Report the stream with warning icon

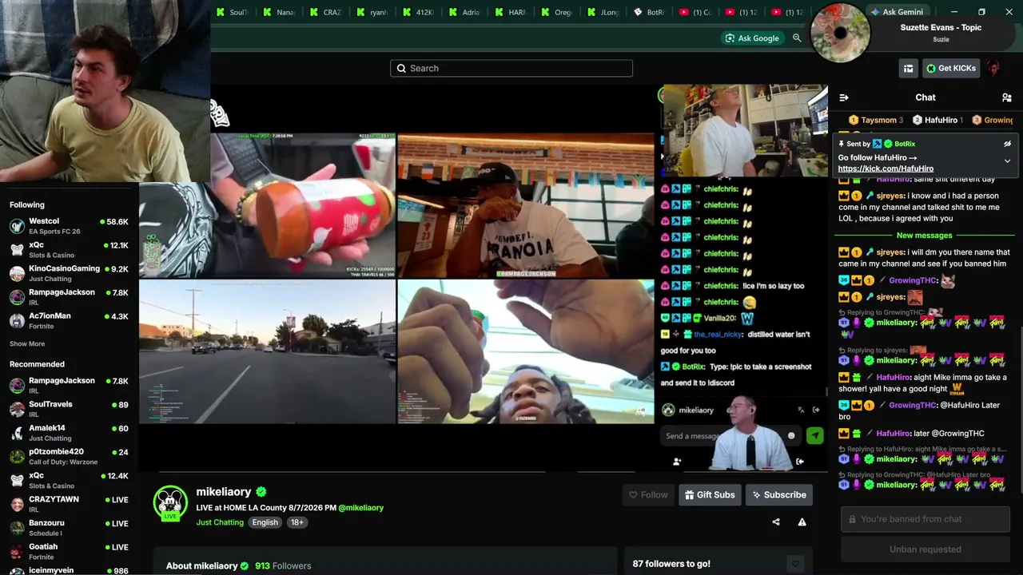click(x=802, y=522)
